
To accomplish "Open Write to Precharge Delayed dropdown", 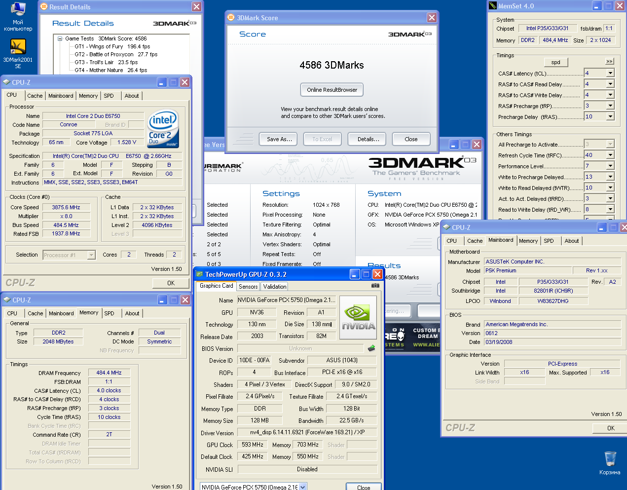I will [610, 177].
